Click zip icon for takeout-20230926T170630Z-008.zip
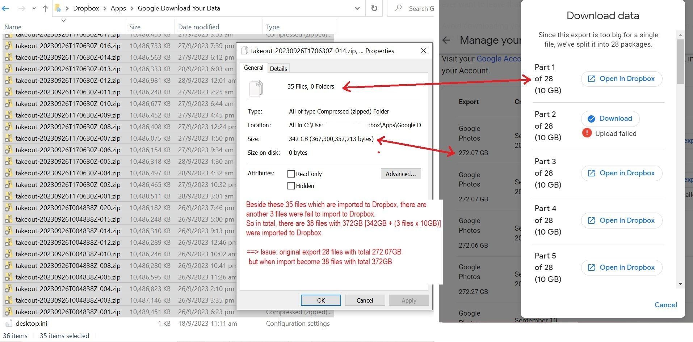Screen dimensions: 693x342 [8, 127]
